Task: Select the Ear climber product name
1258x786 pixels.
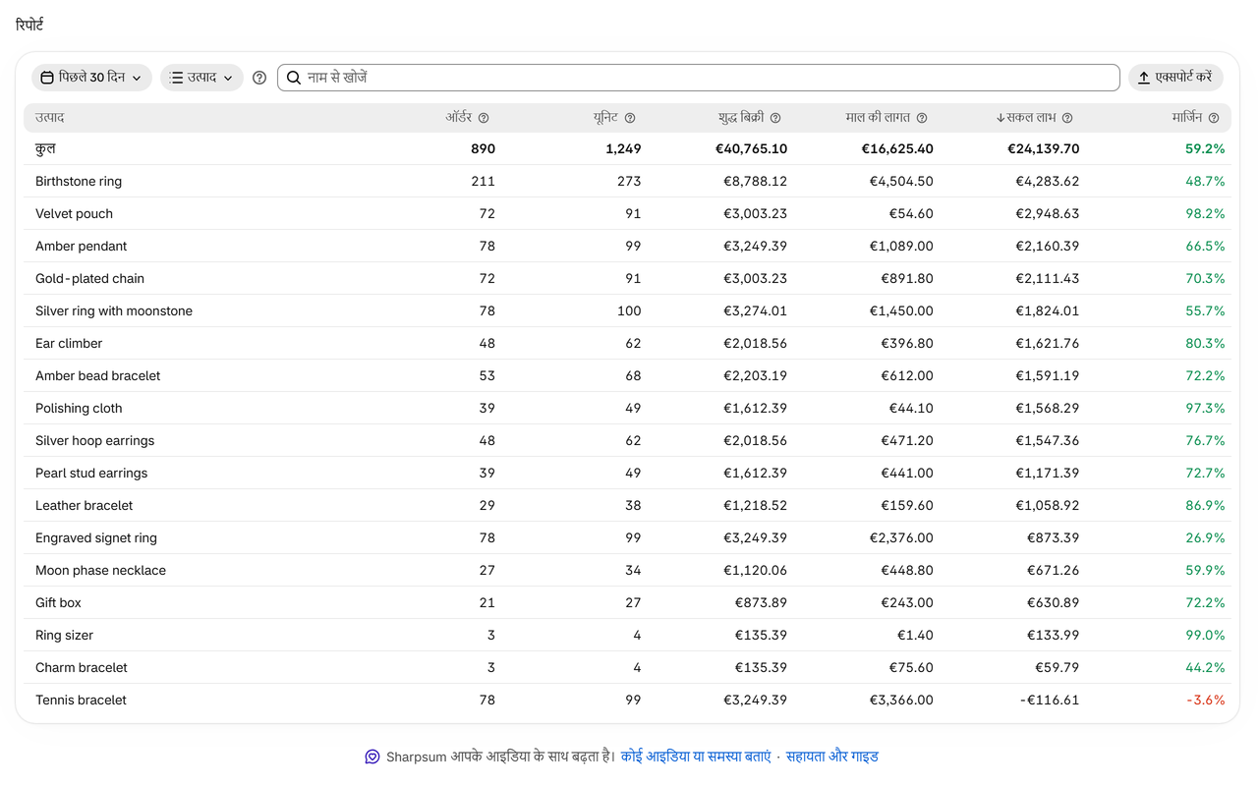Action: click(69, 343)
